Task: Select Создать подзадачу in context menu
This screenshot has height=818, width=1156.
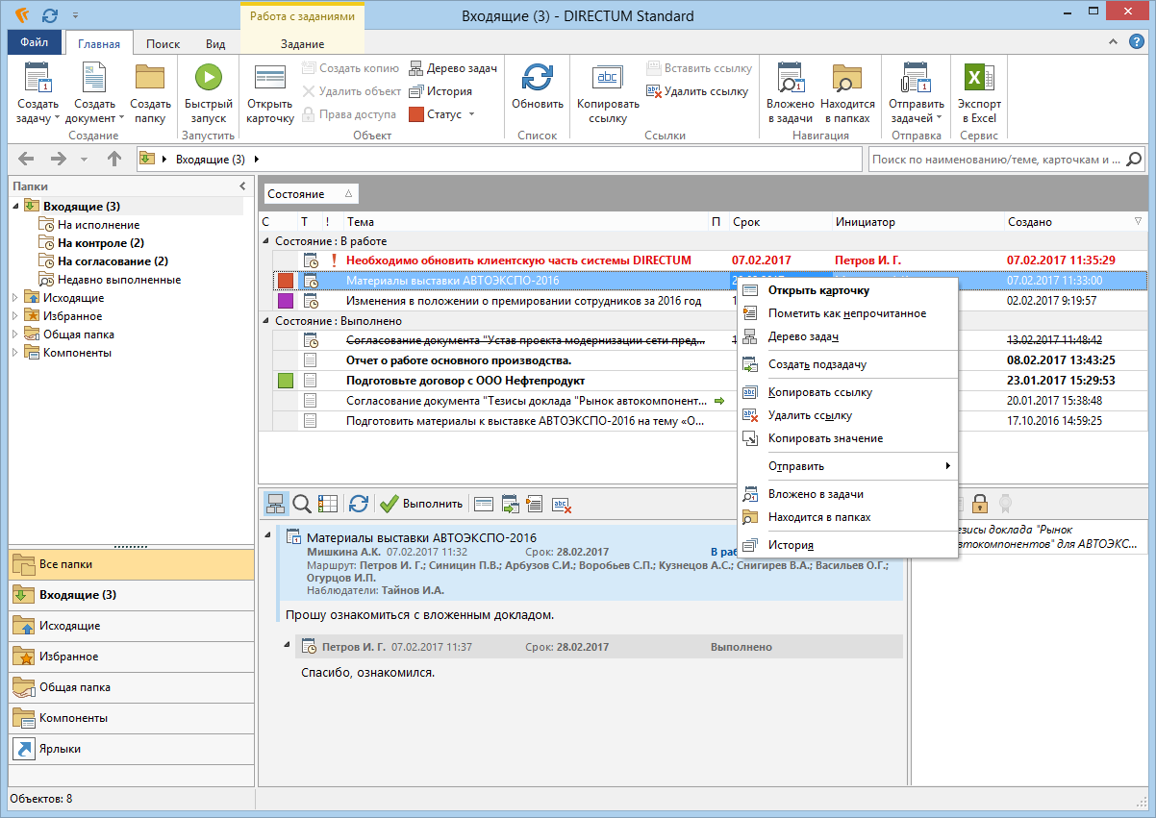Action: pyautogui.click(x=817, y=364)
